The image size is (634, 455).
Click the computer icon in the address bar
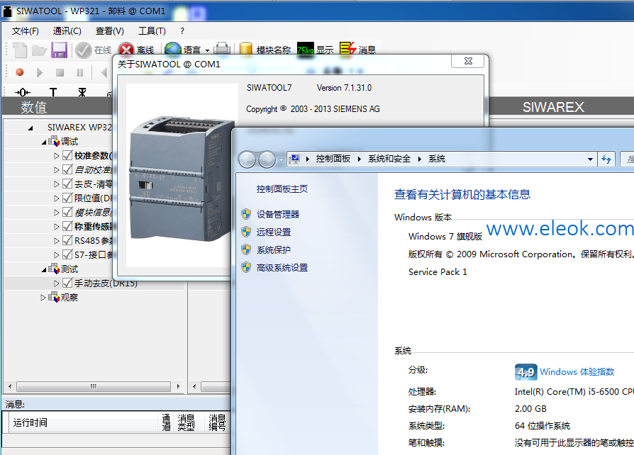point(295,159)
